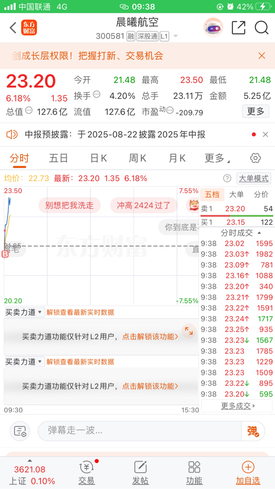Screen dimensions: 275x489
Task: Tap second 解锁查看最新实时数据 link
Action: point(80,362)
